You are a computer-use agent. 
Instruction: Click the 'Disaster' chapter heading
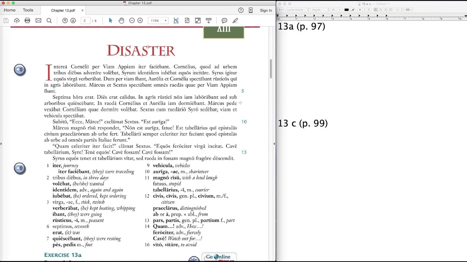click(141, 51)
